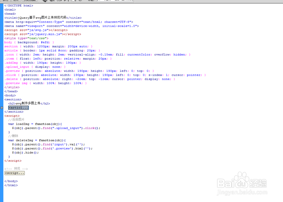Select the collapsed "<articl..." code snippet

[18, 108]
